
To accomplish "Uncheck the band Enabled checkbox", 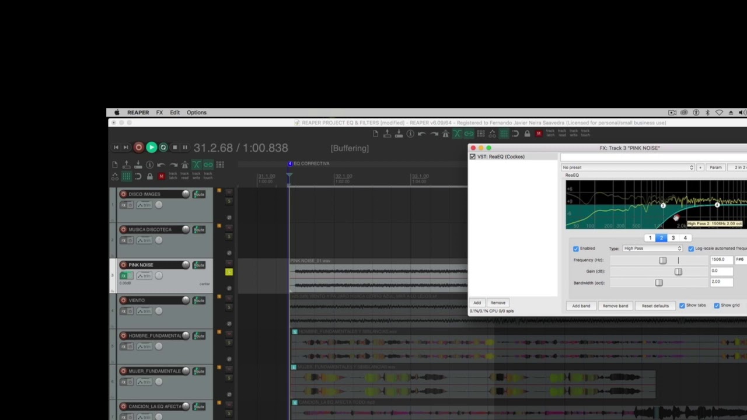I will click(x=576, y=249).
